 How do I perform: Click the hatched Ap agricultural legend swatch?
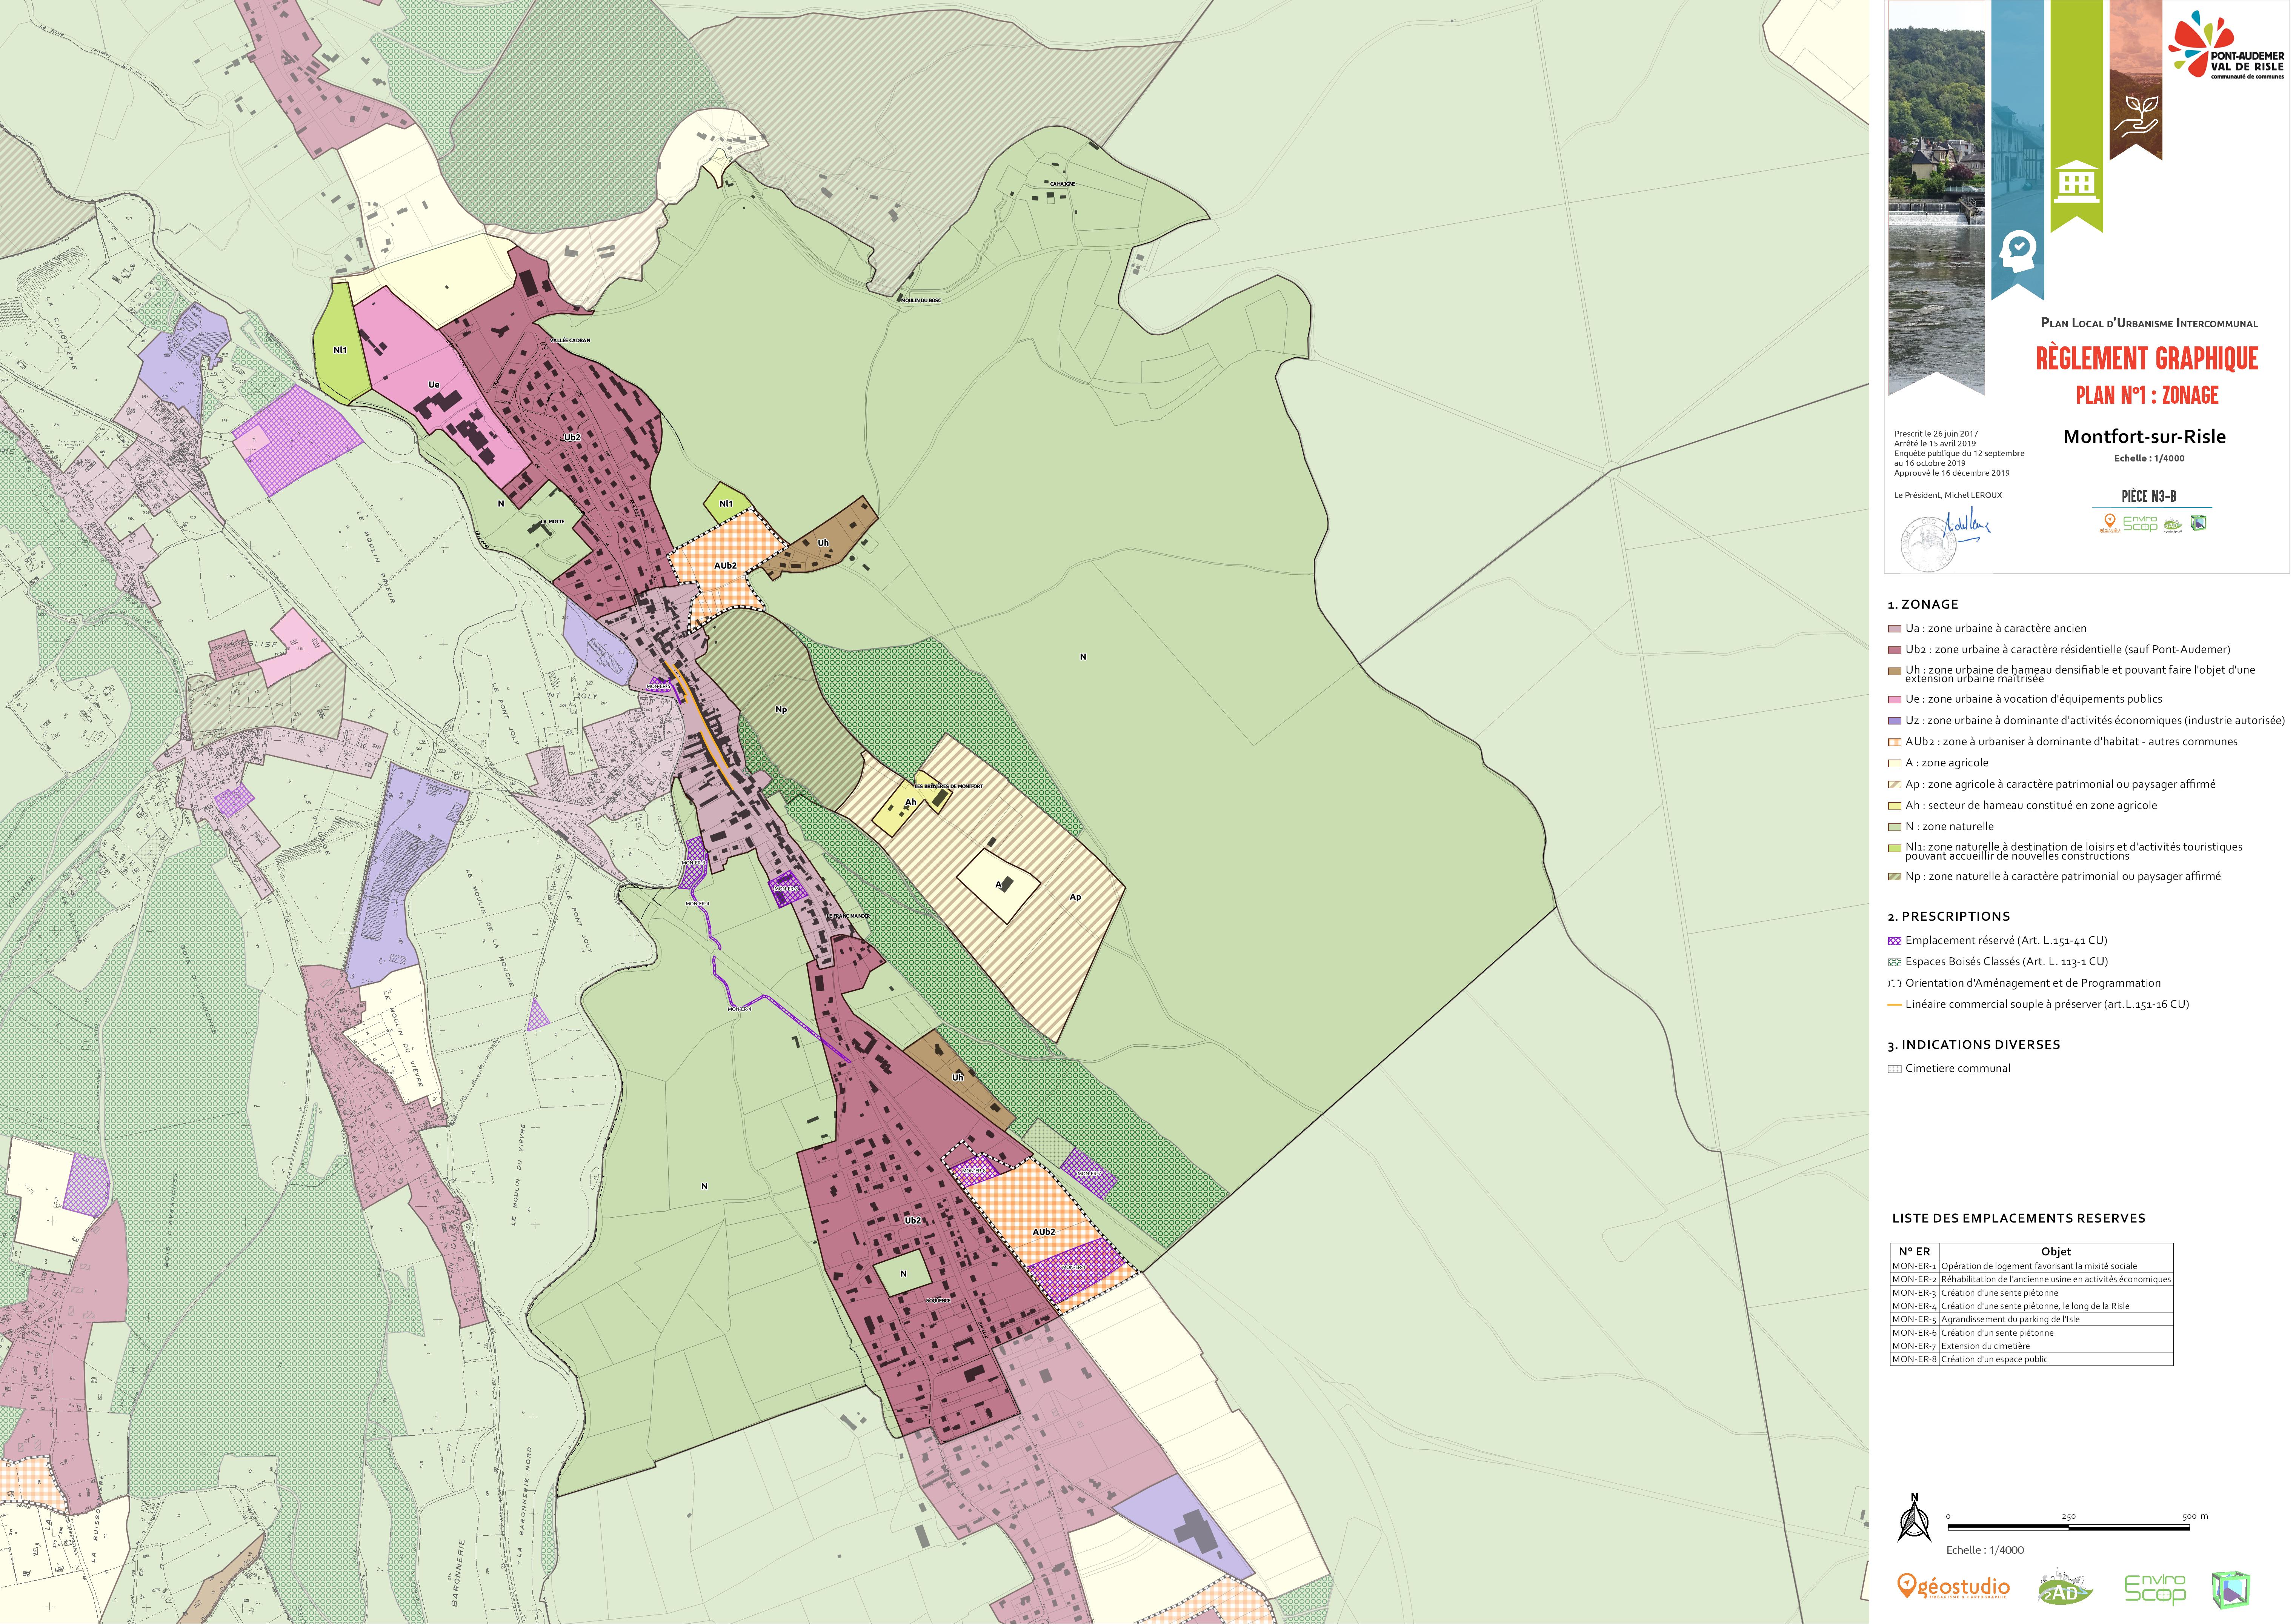(x=1894, y=785)
